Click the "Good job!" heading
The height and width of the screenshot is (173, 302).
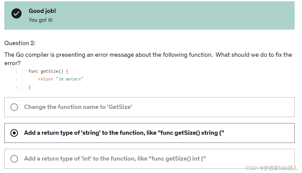[x=42, y=11]
